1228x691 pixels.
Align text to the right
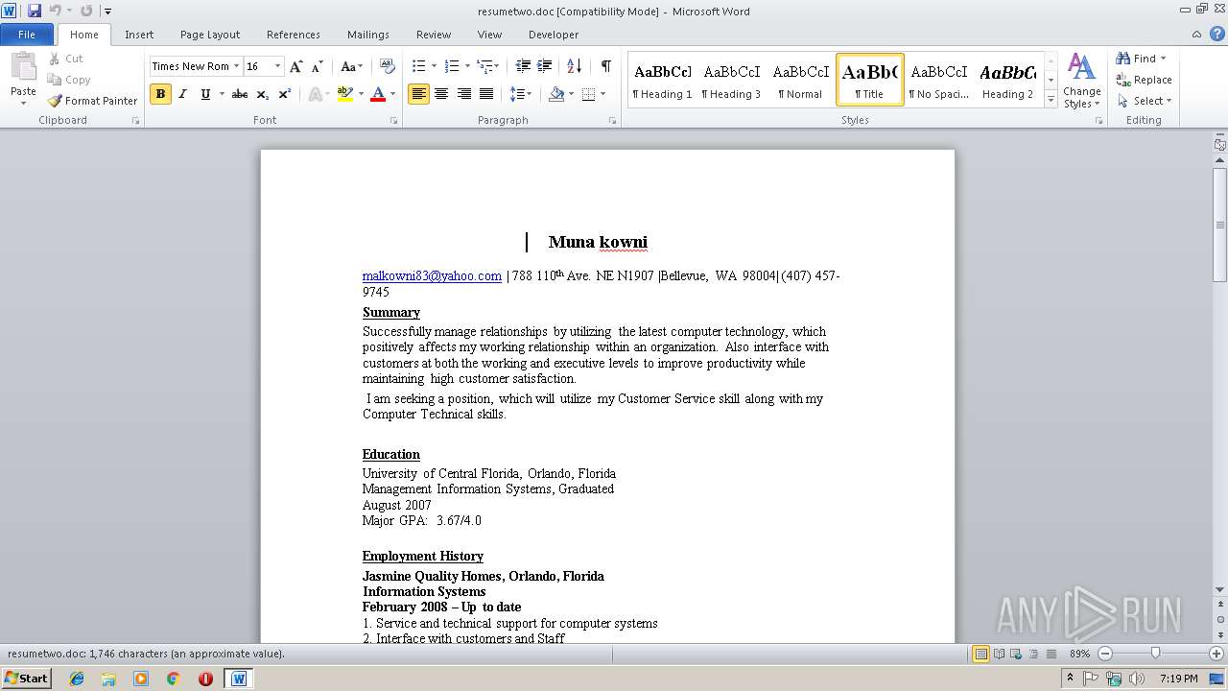(463, 94)
